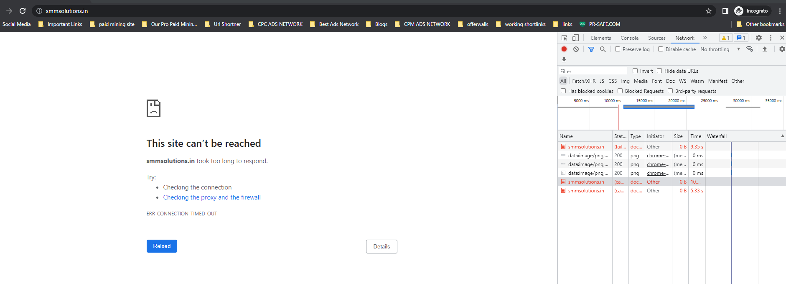Sort requests by Waterfall column arrow
The height and width of the screenshot is (284, 786).
coord(782,136)
